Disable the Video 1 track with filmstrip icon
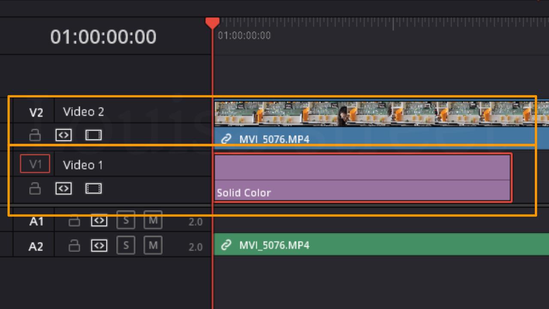The width and height of the screenshot is (549, 309). [94, 188]
